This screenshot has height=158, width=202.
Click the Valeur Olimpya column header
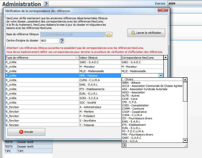tap(100, 57)
